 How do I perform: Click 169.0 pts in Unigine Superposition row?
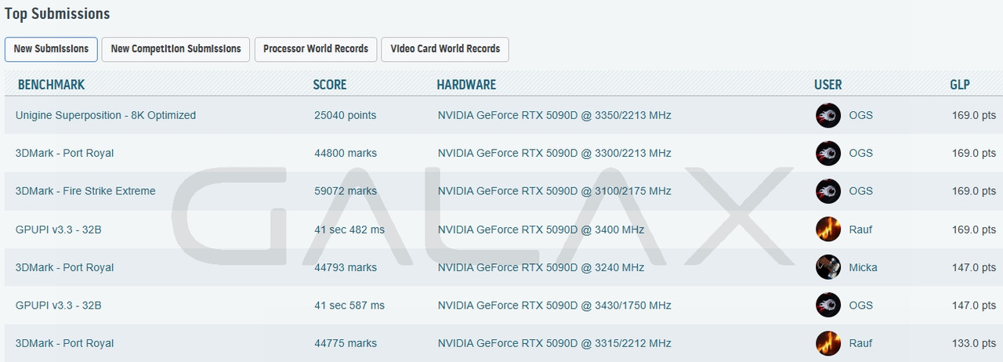coord(974,115)
